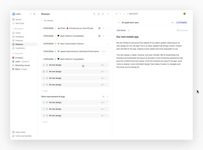Click plus icon in Other improvements & bugs header
The image size is (203, 150).
pos(107,97)
